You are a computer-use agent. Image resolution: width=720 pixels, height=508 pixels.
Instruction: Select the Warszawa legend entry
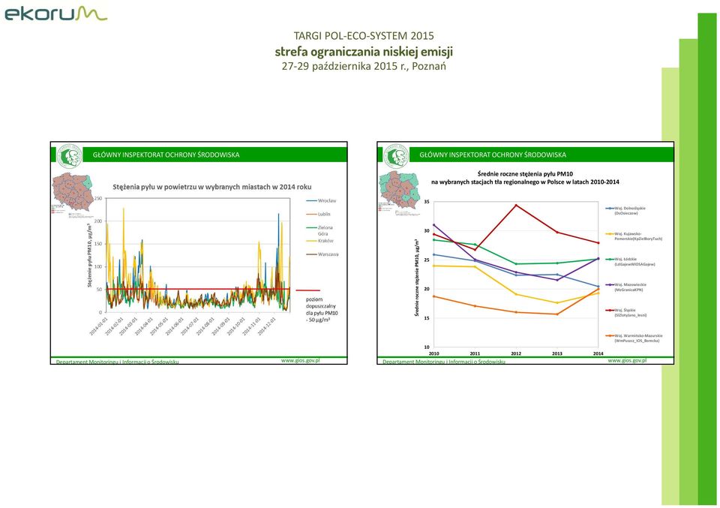322,254
